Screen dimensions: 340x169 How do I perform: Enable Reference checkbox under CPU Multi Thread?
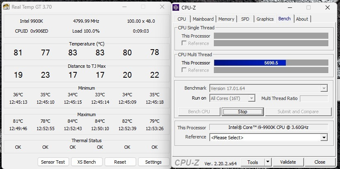[184, 70]
